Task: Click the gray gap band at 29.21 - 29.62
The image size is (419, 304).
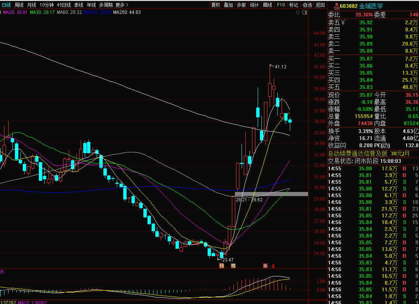Action: click(x=271, y=194)
